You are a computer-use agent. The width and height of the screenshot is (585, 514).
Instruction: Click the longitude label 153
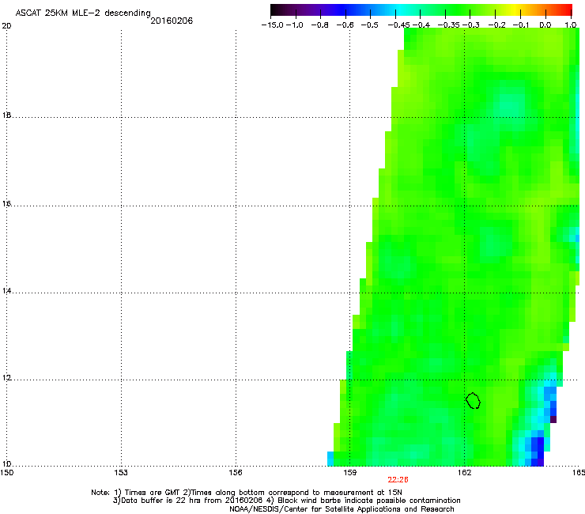pos(121,473)
